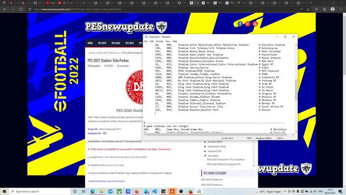
Task: Open the Mail app on the taskbar
Action: pos(110,191)
